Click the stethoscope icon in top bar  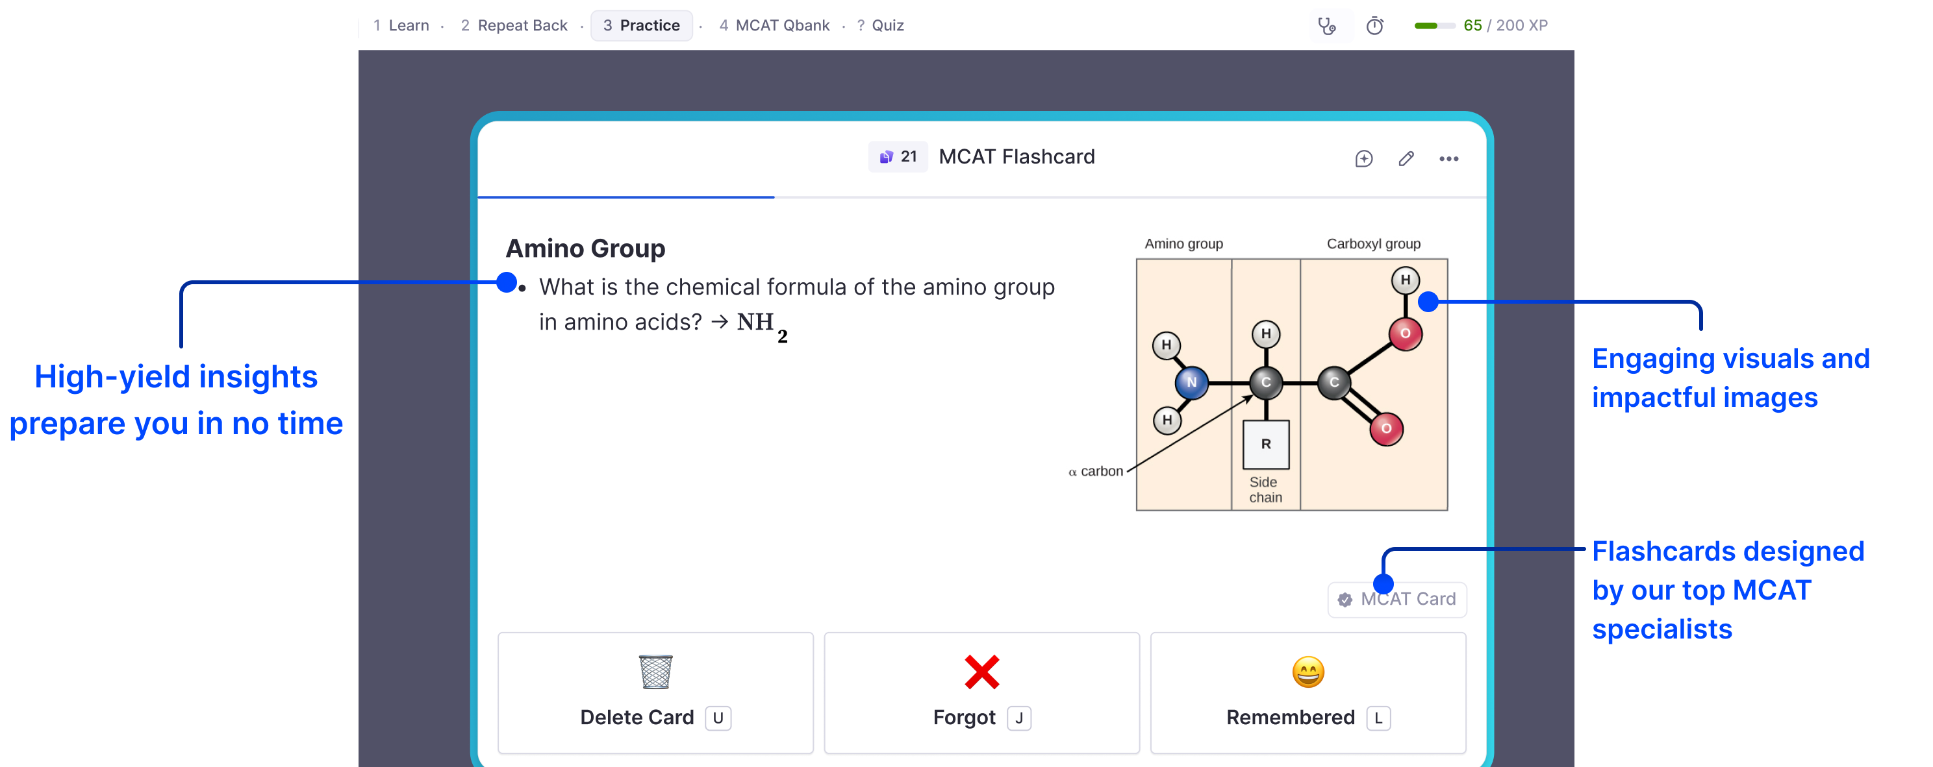pyautogui.click(x=1327, y=26)
